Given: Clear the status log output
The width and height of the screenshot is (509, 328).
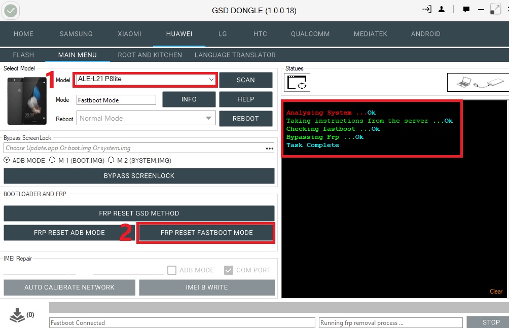Looking at the screenshot, I should click(x=496, y=291).
